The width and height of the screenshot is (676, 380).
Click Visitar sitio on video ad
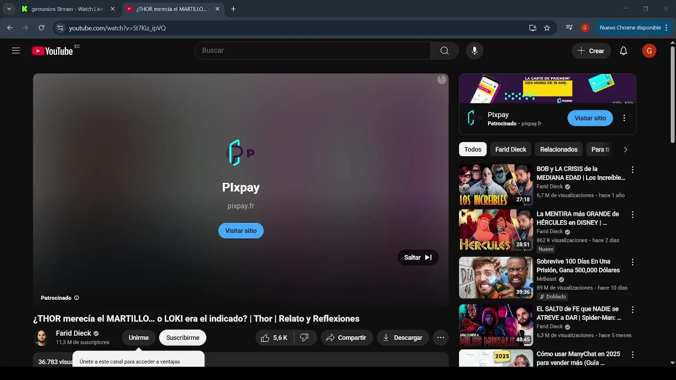click(x=241, y=231)
